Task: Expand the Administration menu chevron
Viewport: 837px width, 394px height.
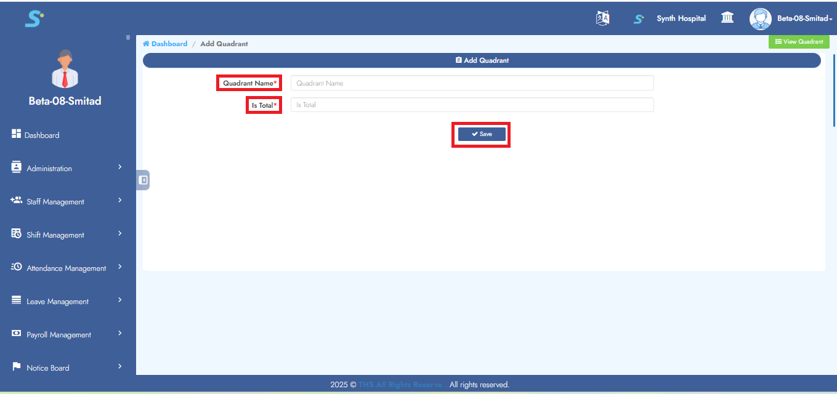Action: 120,167
